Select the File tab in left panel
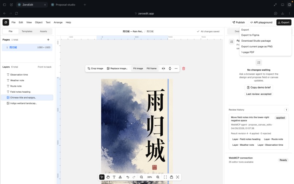Screen dimensions: 294x184 tap(11, 31)
